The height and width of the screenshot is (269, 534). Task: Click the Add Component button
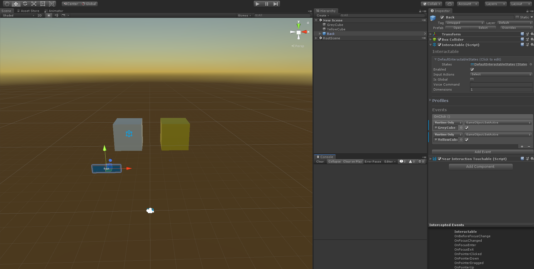pyautogui.click(x=480, y=166)
